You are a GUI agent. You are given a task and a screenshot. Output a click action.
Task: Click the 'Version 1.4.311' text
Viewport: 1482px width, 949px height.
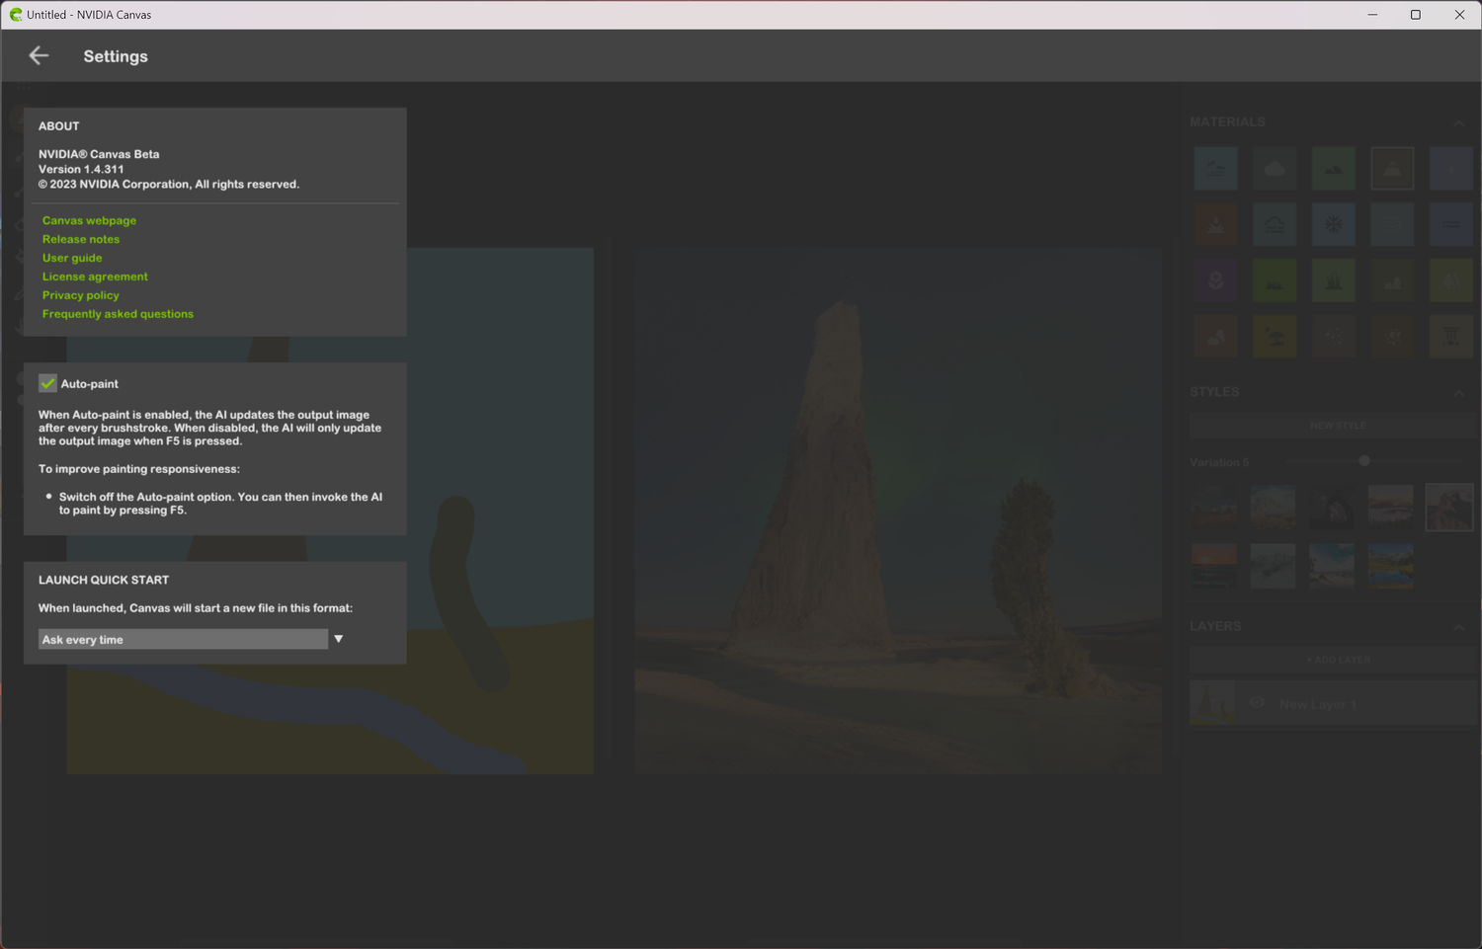tap(81, 169)
